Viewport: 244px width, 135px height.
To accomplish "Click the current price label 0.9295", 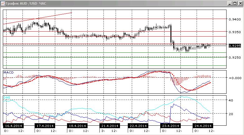I will (x=235, y=46).
